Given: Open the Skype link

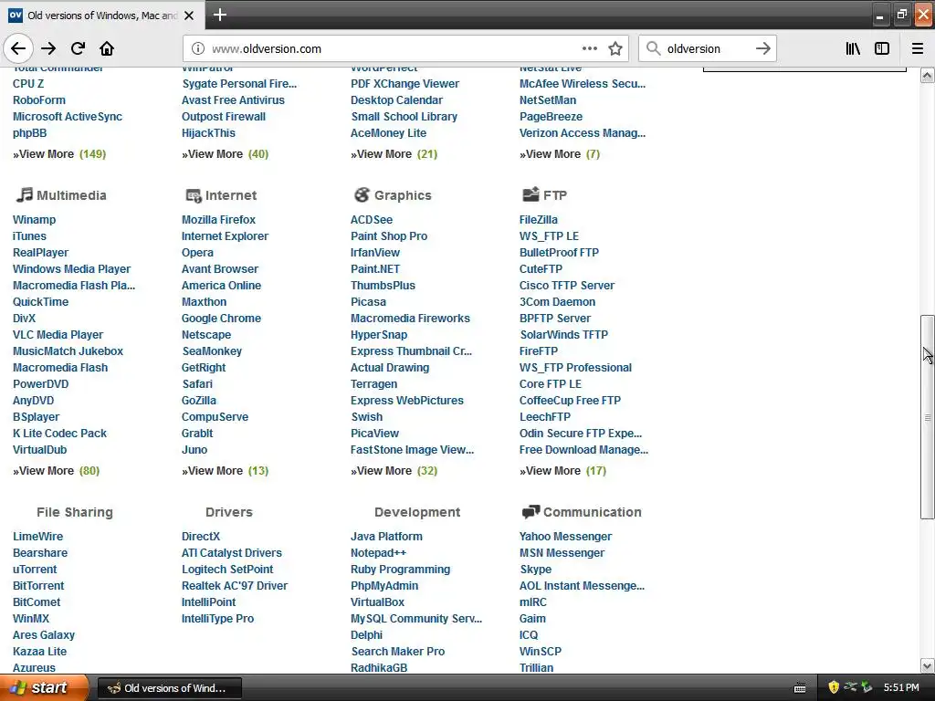Looking at the screenshot, I should coord(535,570).
